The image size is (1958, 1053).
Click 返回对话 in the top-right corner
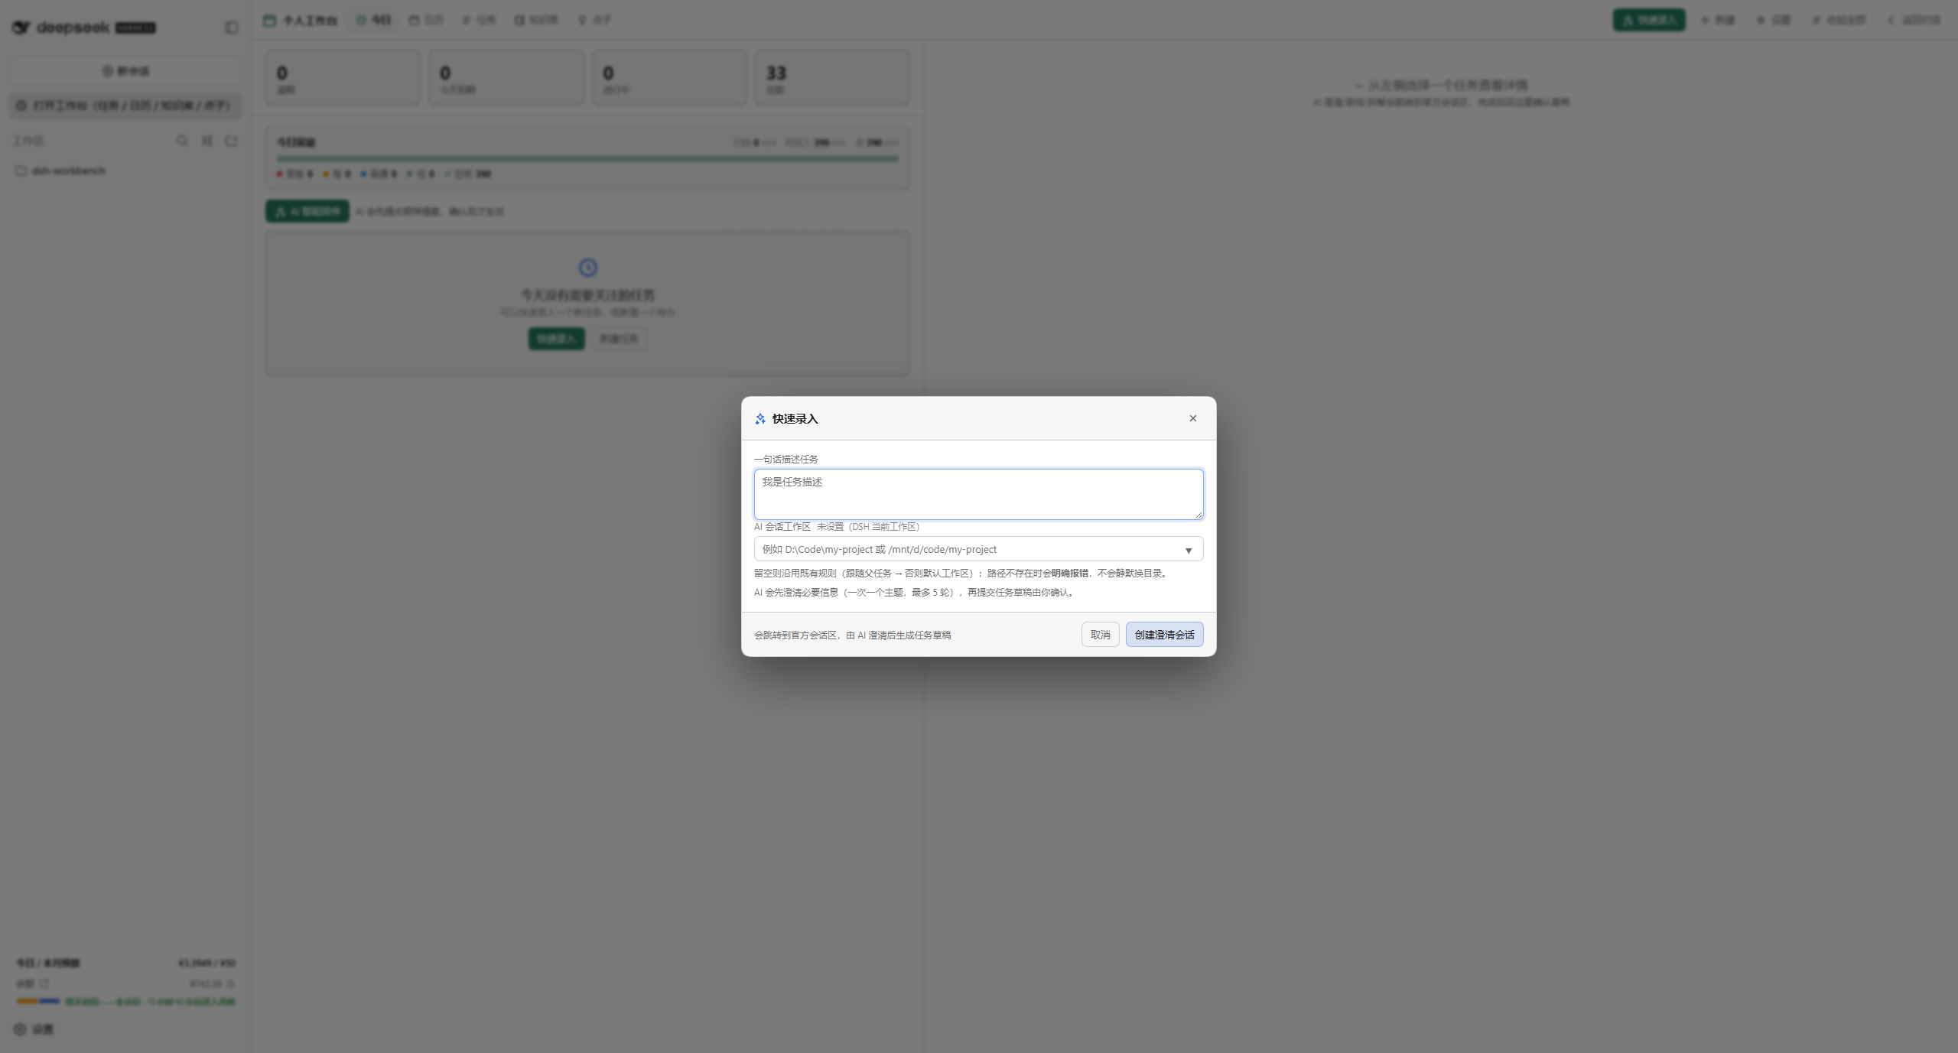click(x=1914, y=20)
